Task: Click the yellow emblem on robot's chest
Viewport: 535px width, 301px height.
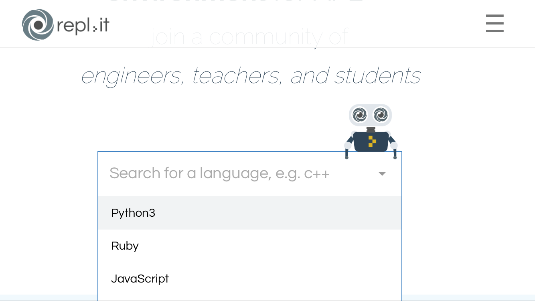Action: (x=372, y=141)
